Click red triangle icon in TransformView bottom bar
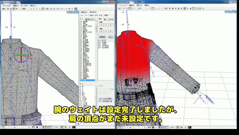The height and width of the screenshot is (135, 239). (x=15, y=127)
